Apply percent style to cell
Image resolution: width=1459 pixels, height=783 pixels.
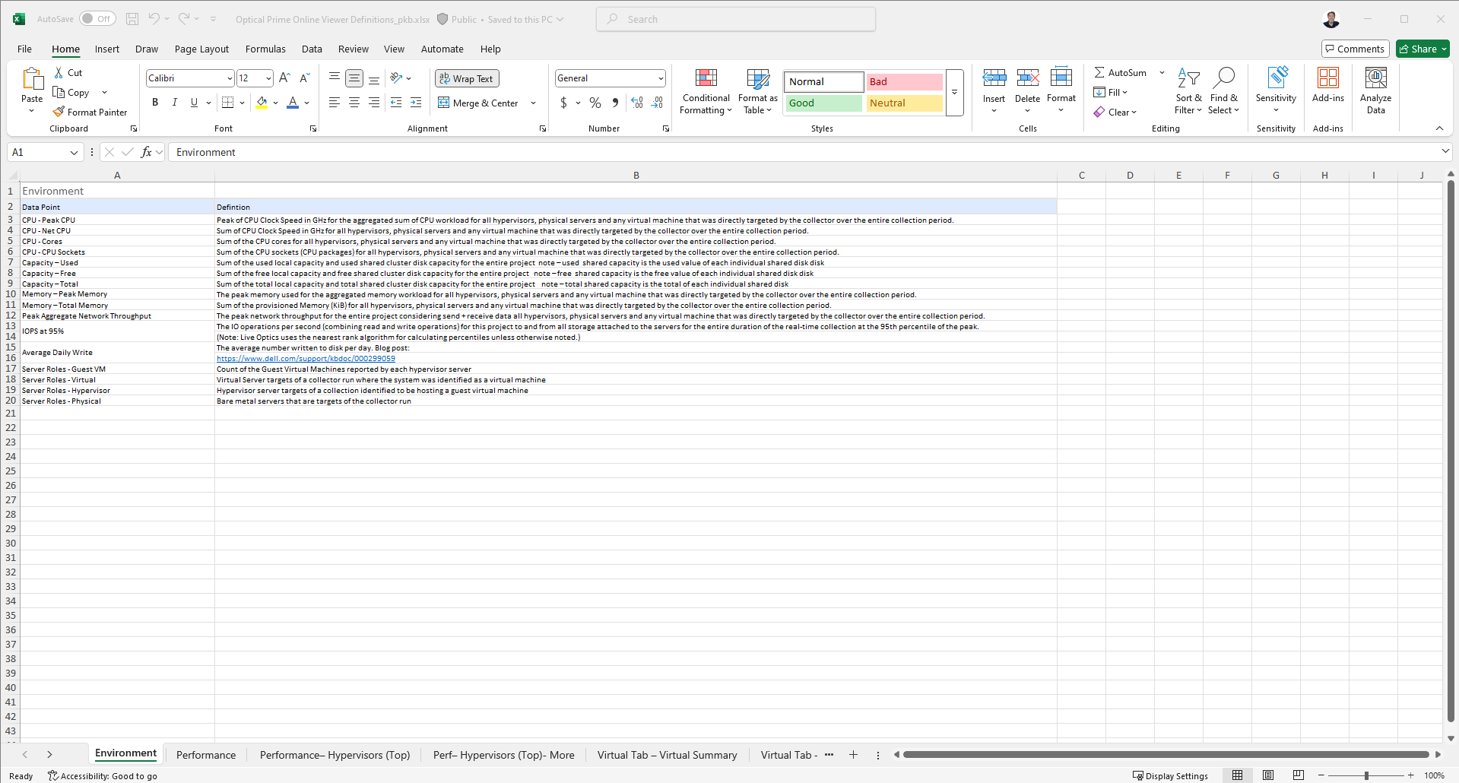595,103
